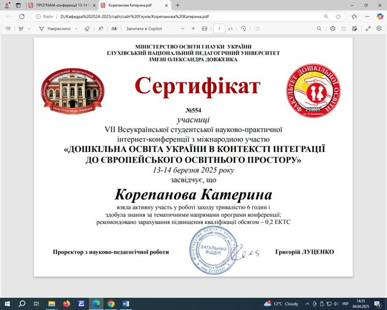This screenshot has height=310, width=387.
Task: Click the Refresh page button
Action: click(x=22, y=16)
